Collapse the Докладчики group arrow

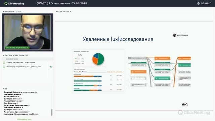point(4,59)
